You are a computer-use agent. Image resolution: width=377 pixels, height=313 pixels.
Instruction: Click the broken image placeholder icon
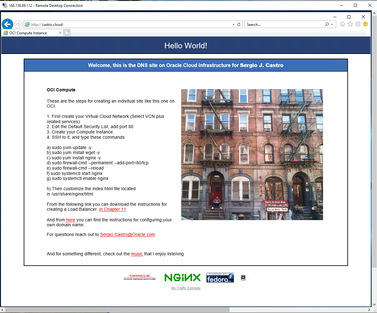(243, 277)
